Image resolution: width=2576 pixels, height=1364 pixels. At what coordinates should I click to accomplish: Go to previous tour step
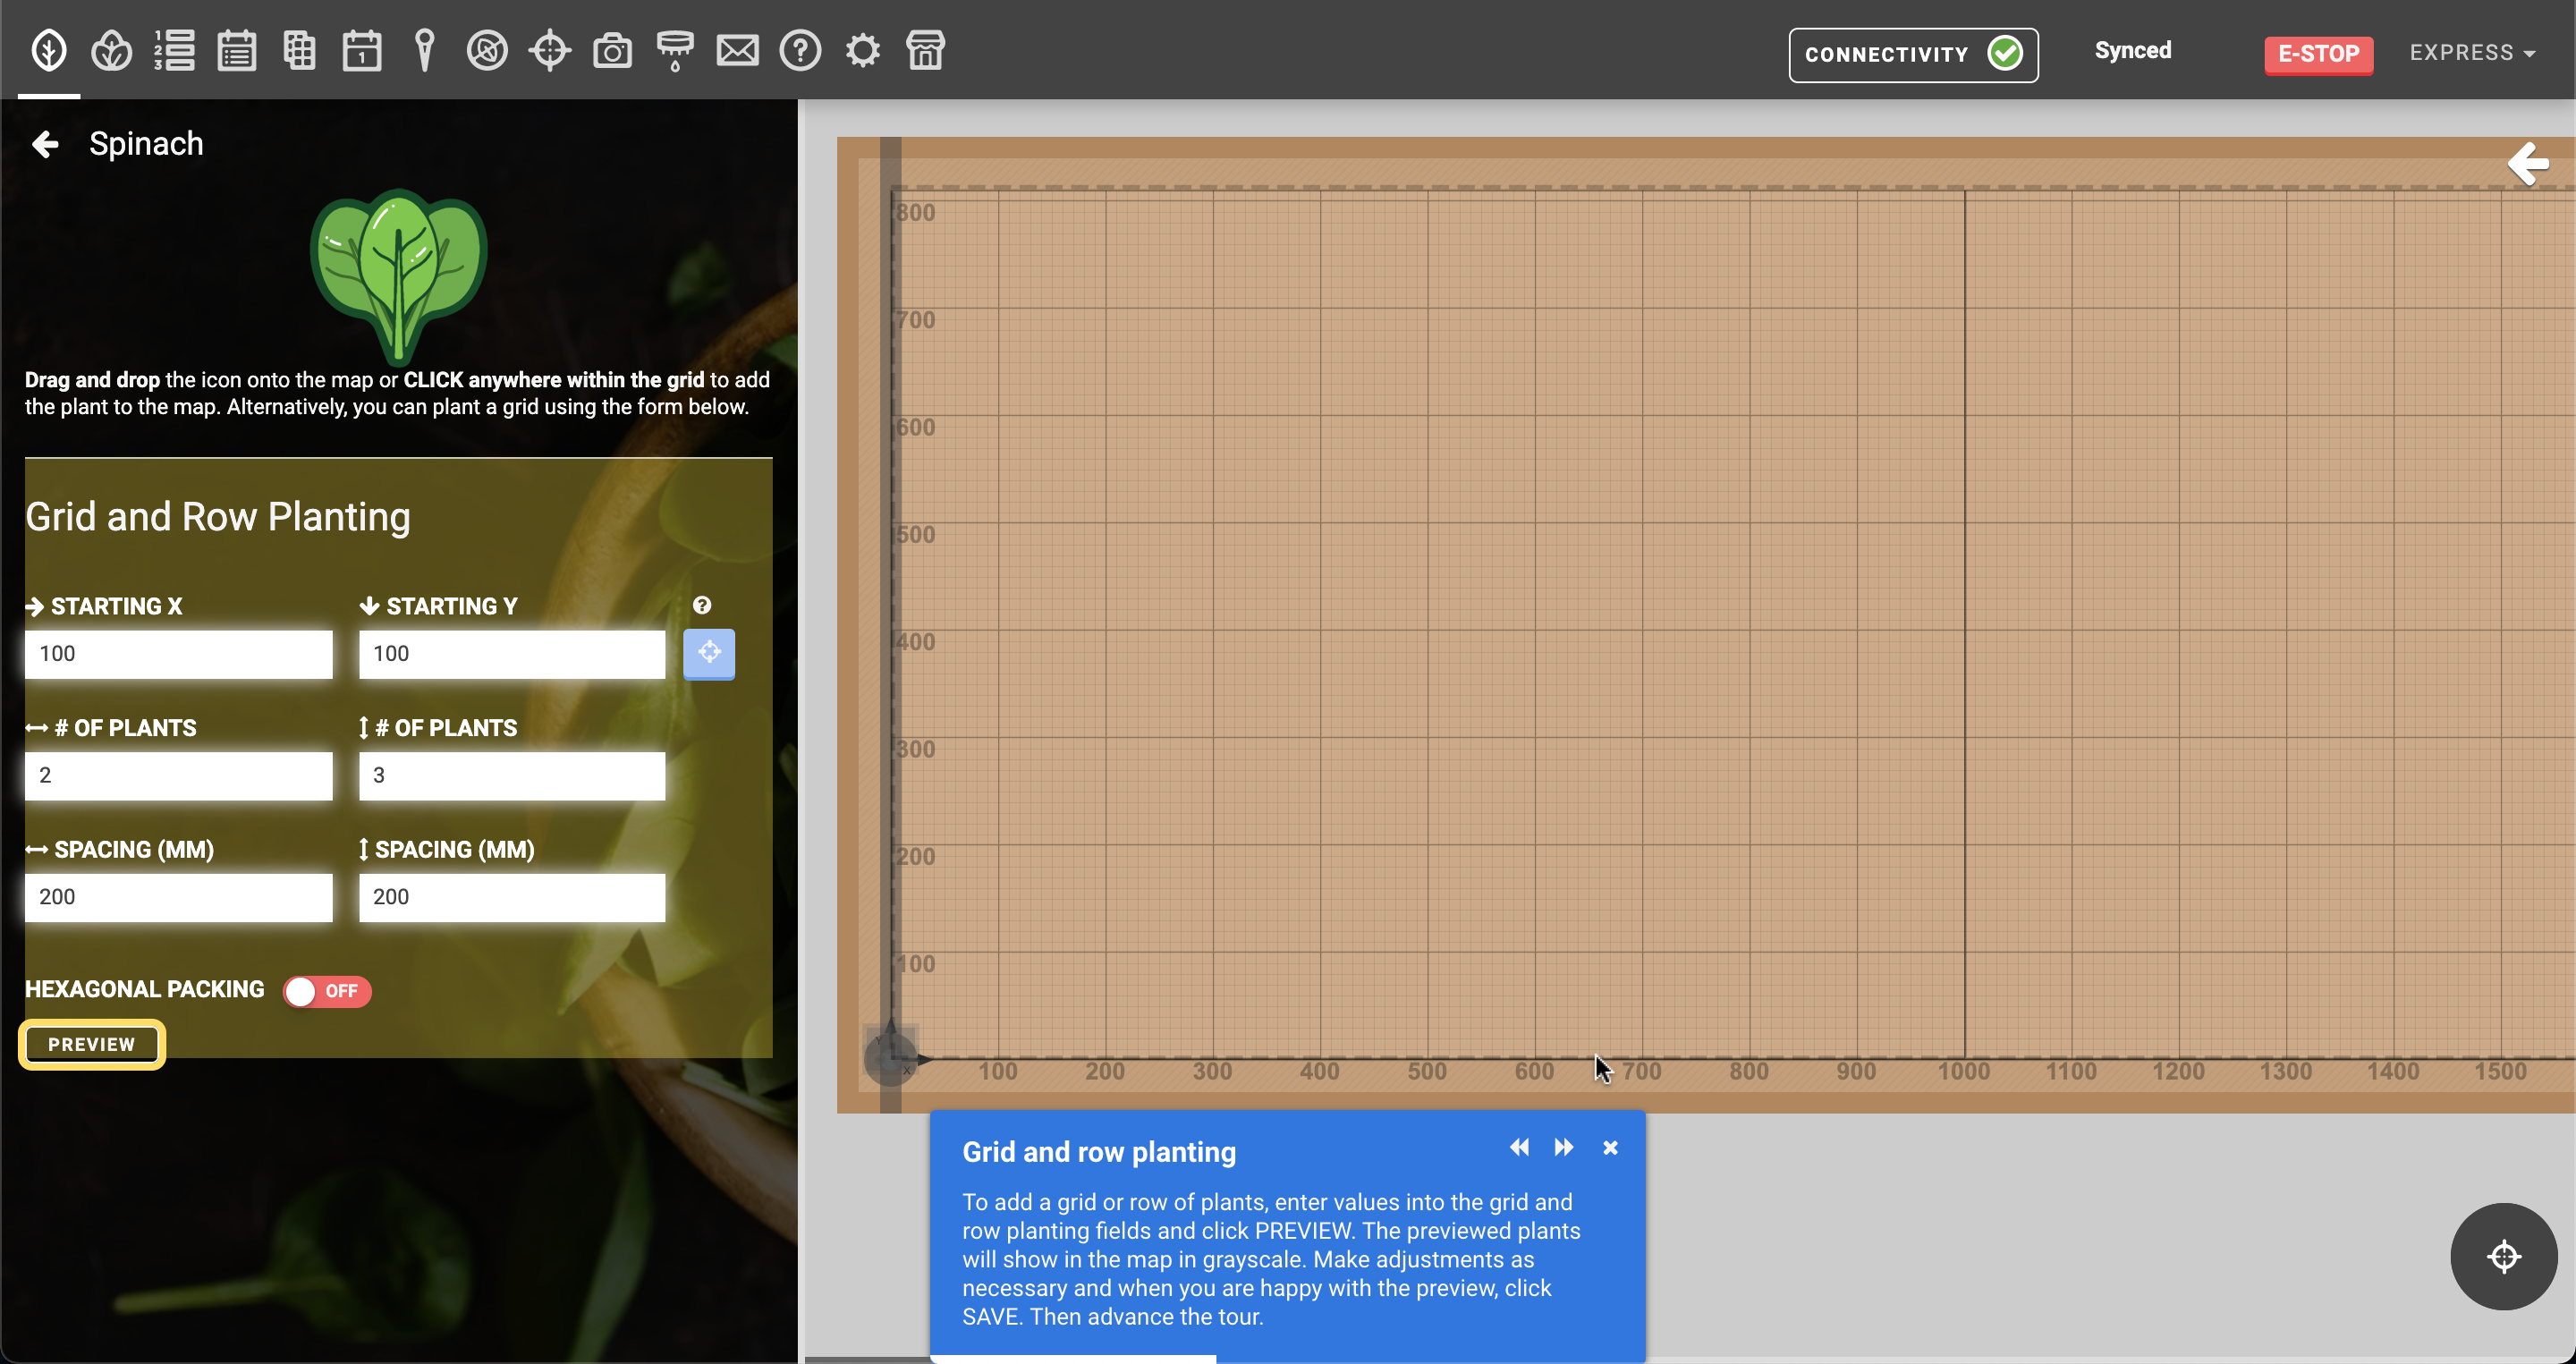(x=1519, y=1147)
